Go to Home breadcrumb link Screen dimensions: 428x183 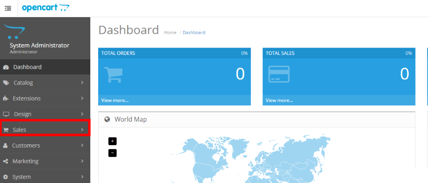(x=170, y=32)
